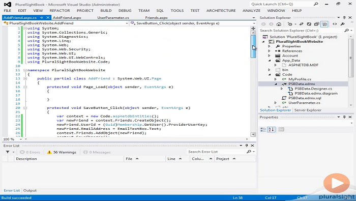Switch to the Server Explorer tab

pos(308,110)
